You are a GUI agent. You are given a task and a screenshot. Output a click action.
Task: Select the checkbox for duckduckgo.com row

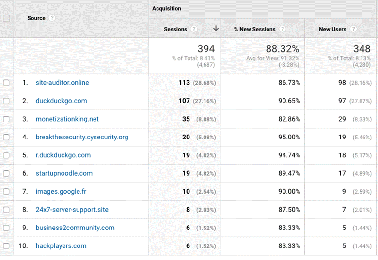[x=6, y=101]
